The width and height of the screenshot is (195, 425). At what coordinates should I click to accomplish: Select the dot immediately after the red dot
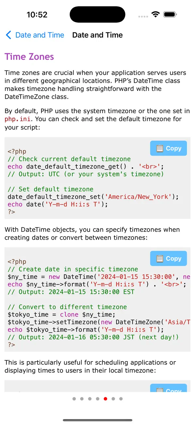pyautogui.click(x=113, y=399)
